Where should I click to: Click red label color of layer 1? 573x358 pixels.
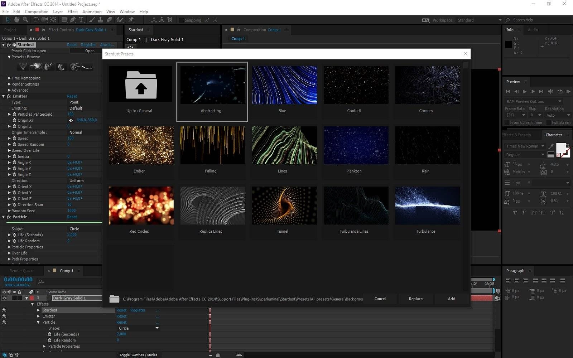32,298
